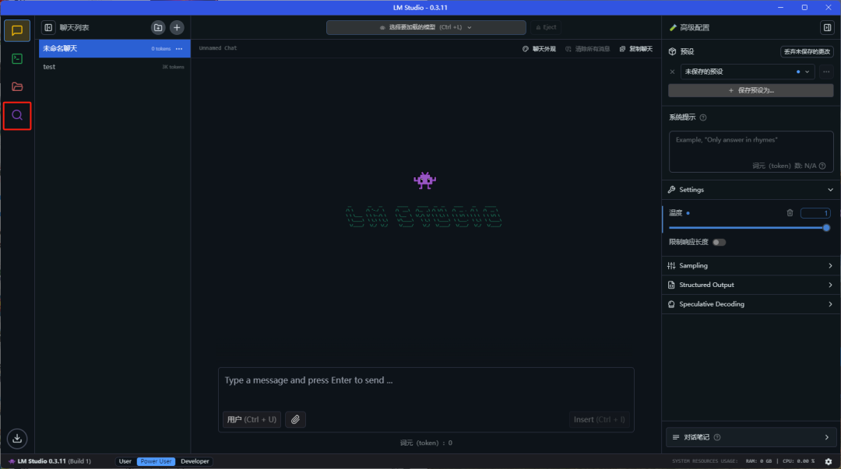This screenshot has height=469, width=841.
Task: Open the test chat
Action: coord(114,66)
